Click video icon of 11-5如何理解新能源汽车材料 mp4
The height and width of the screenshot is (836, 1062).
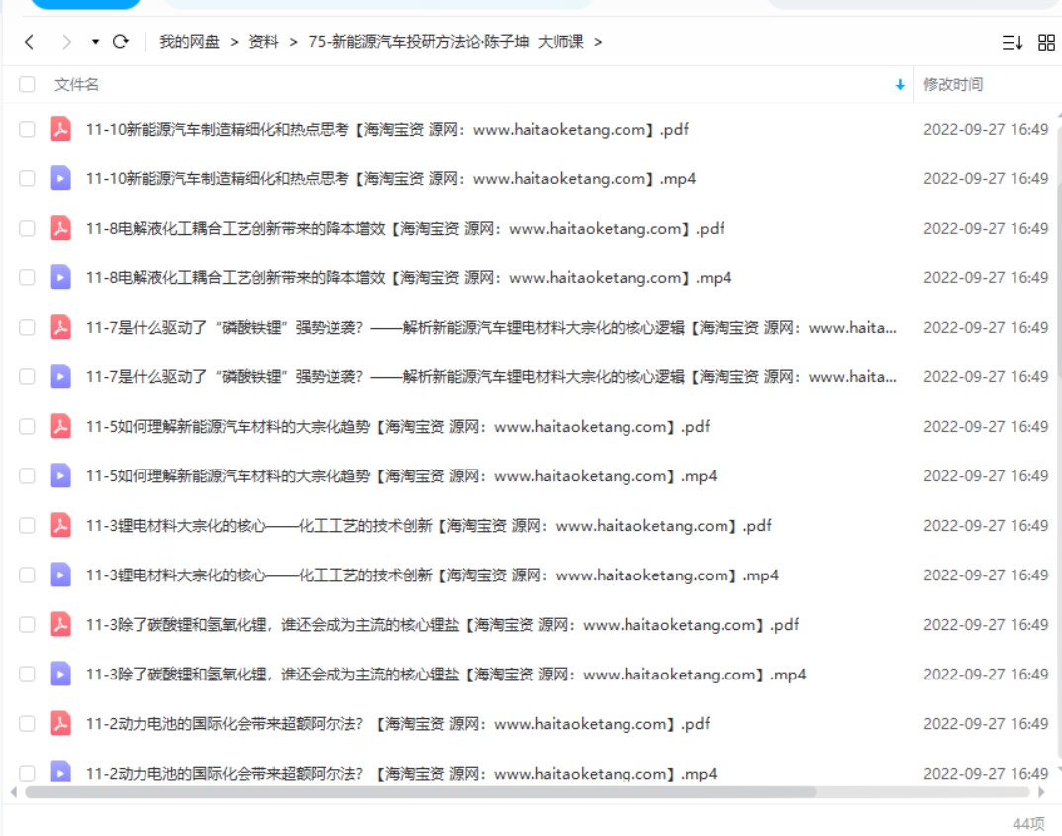coord(61,475)
